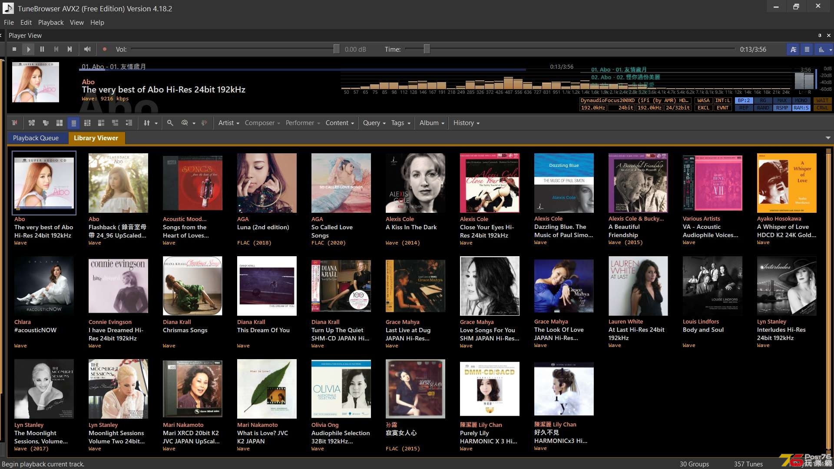Expand the Album dropdown
Viewport: 834px width, 469px height.
pos(432,123)
